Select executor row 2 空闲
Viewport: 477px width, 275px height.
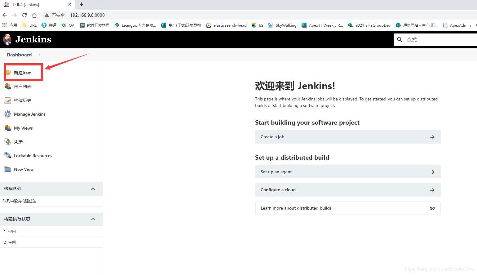click(51, 242)
